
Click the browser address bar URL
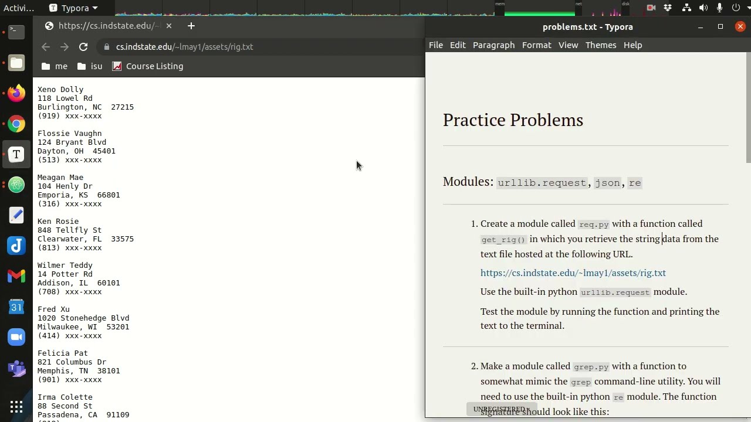pos(184,47)
